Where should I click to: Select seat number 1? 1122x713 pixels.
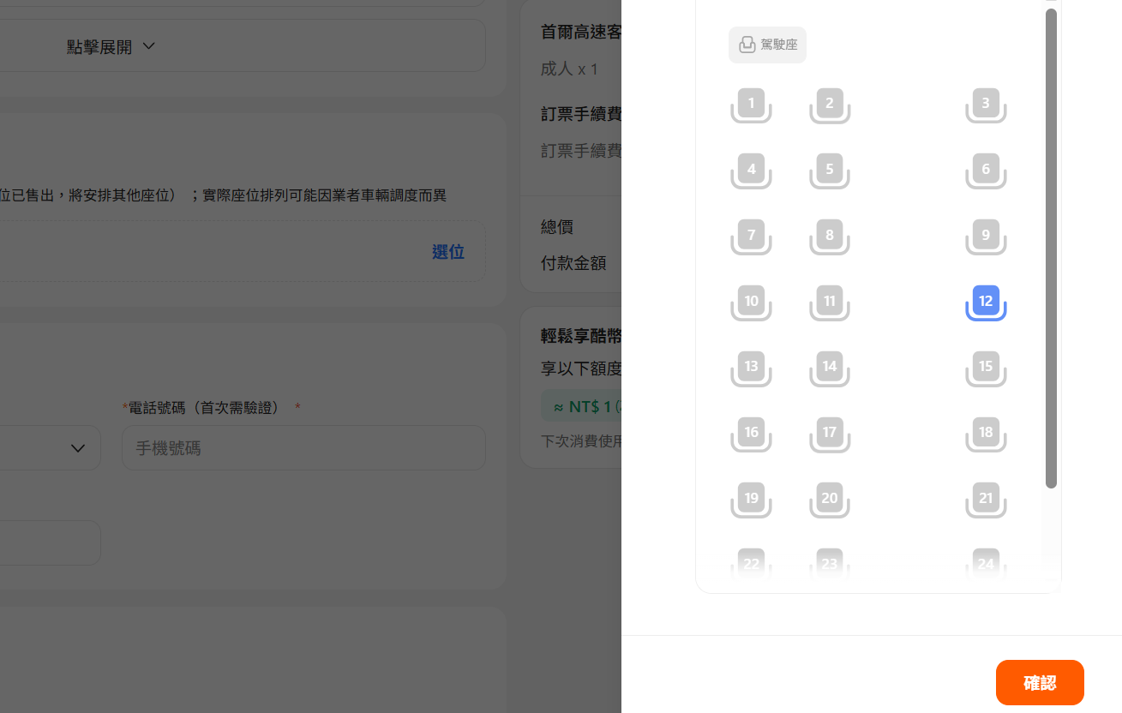click(751, 105)
